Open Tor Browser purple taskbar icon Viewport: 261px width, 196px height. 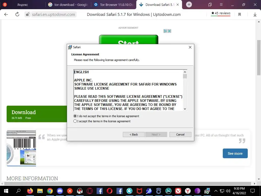click(x=198, y=191)
